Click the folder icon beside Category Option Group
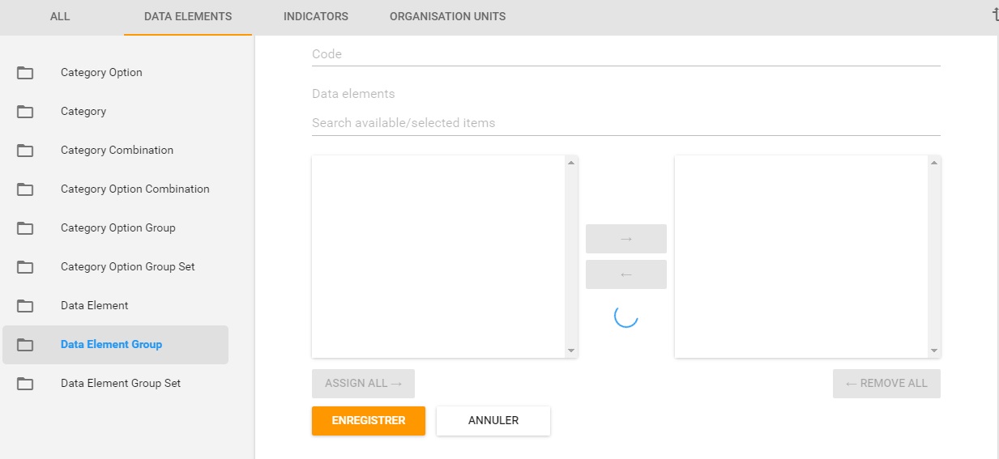 (25, 228)
